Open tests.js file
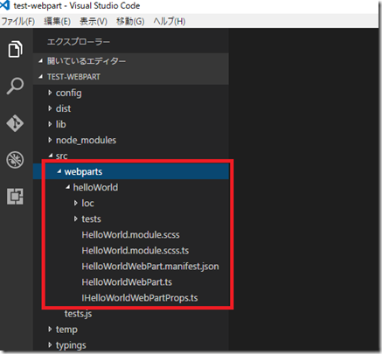This screenshot has height=354, width=382. (x=78, y=314)
